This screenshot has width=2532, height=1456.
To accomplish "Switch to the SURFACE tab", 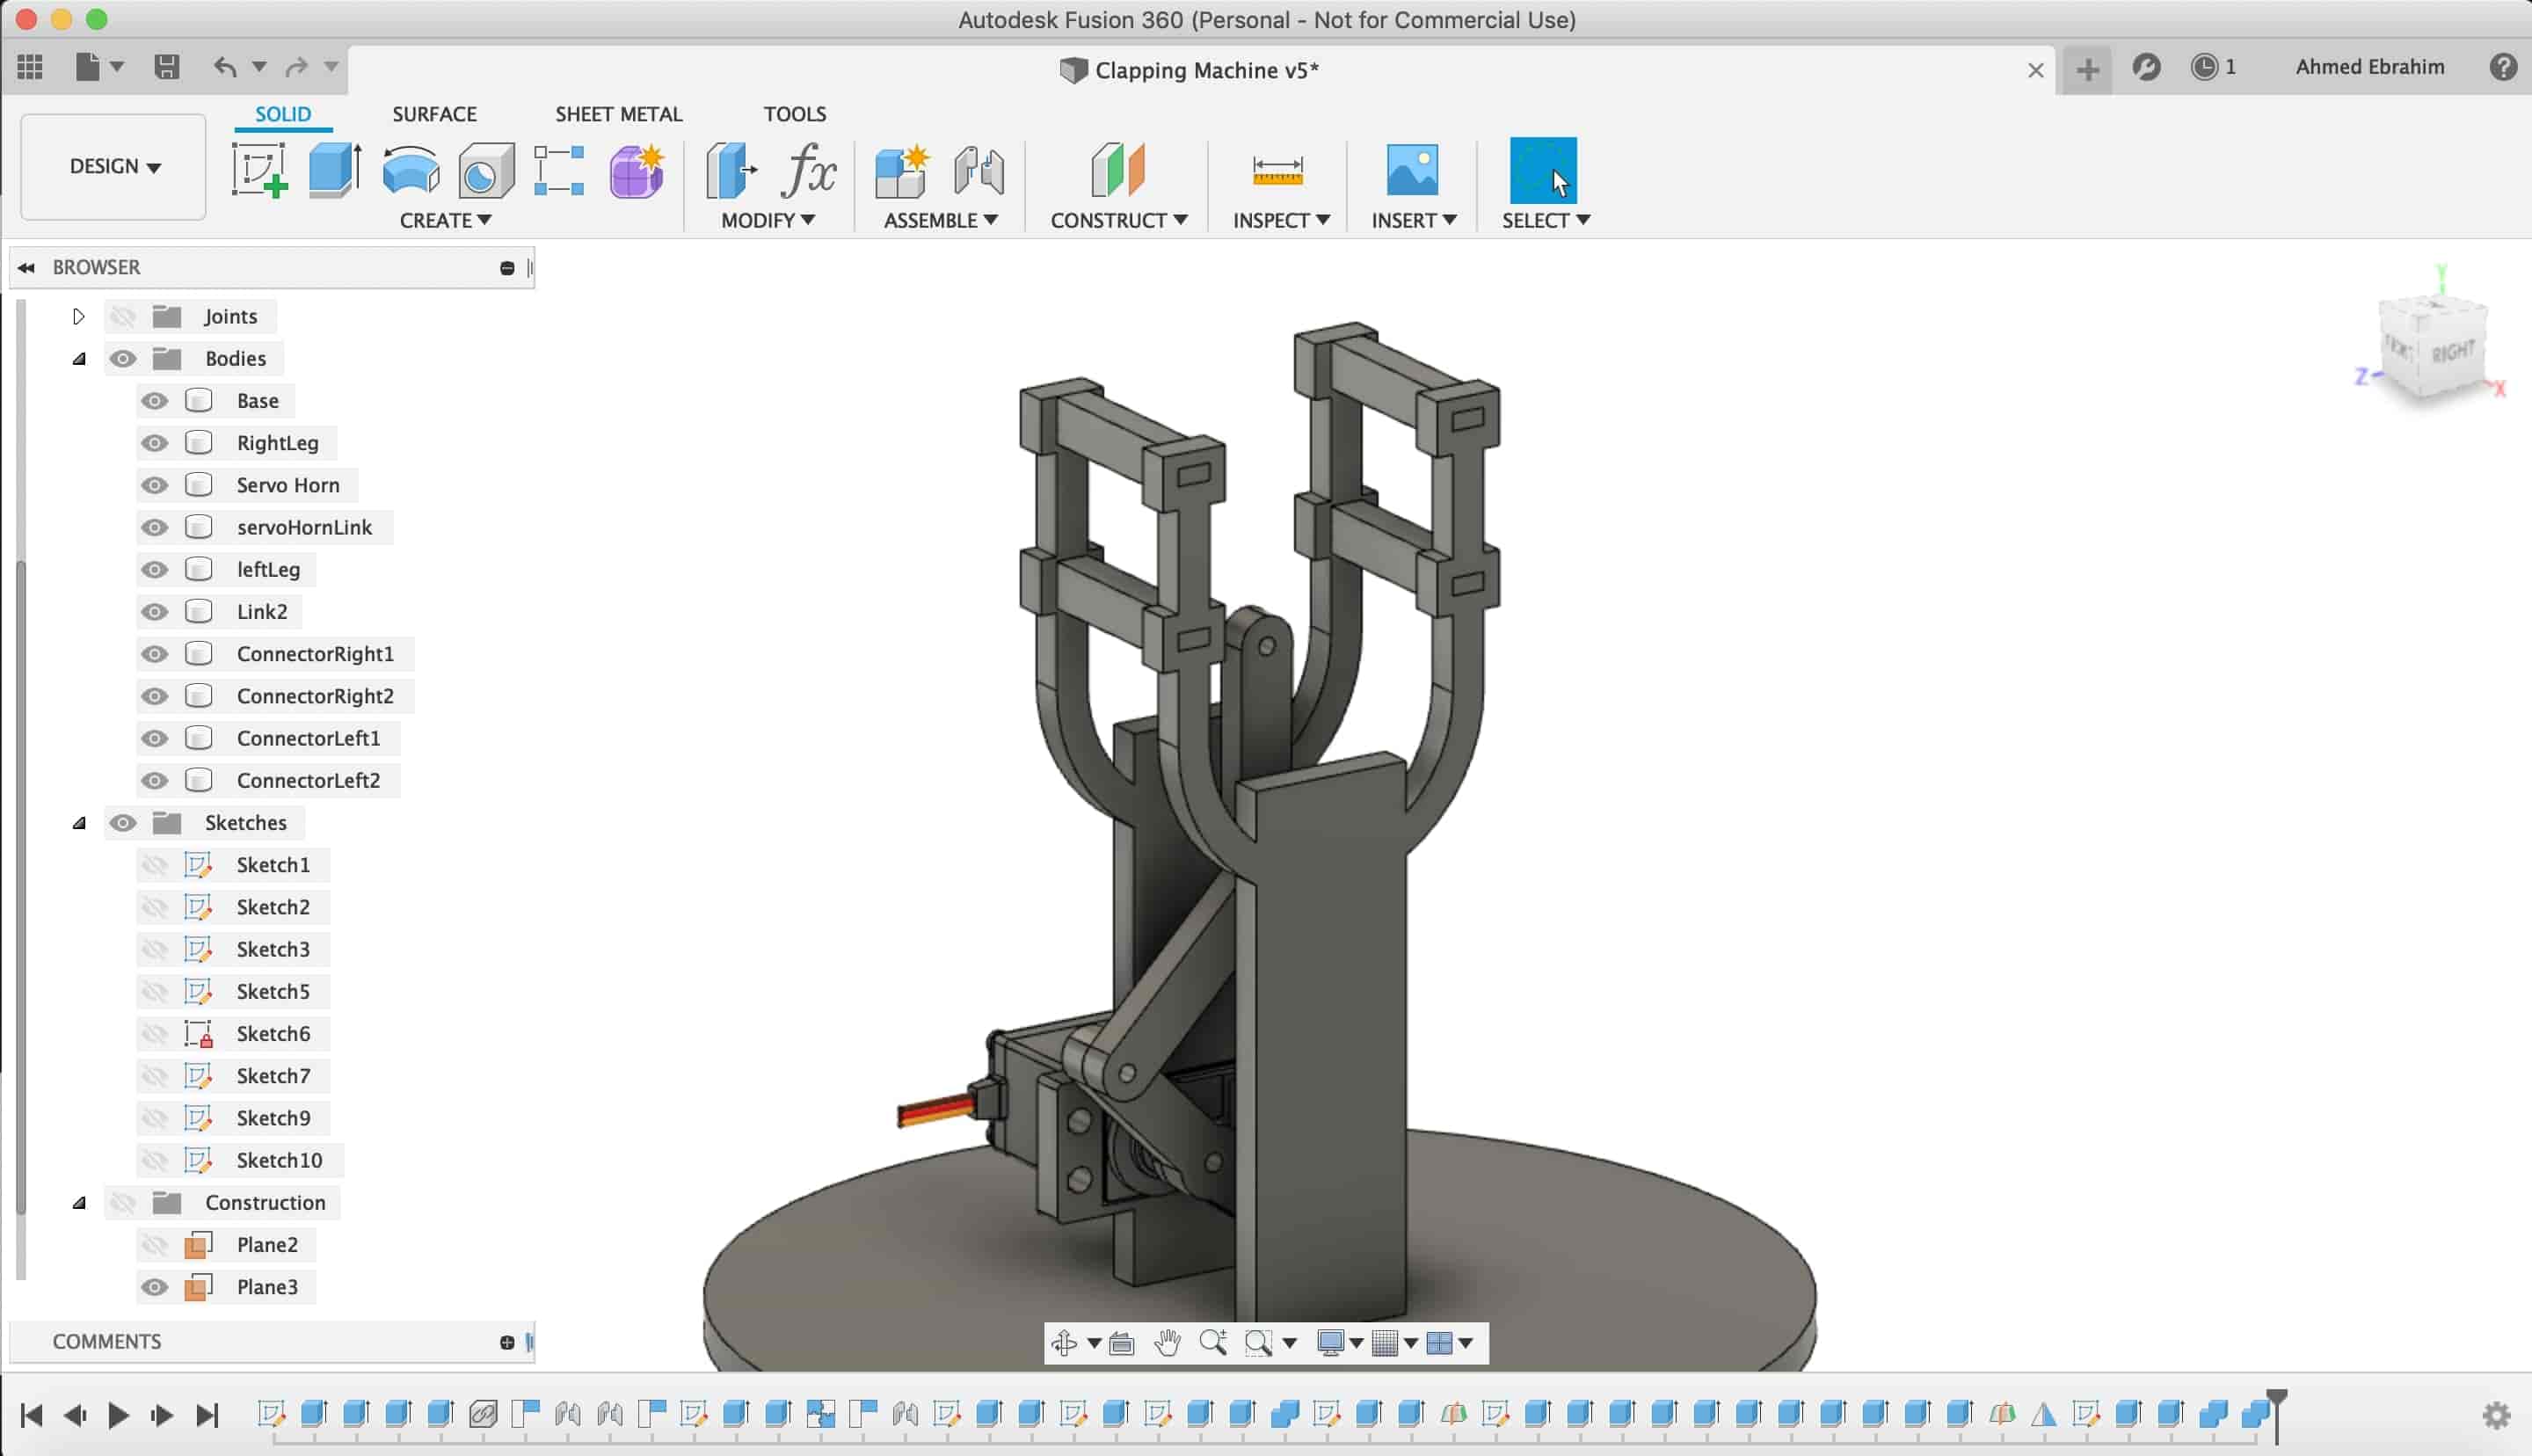I will pos(435,114).
